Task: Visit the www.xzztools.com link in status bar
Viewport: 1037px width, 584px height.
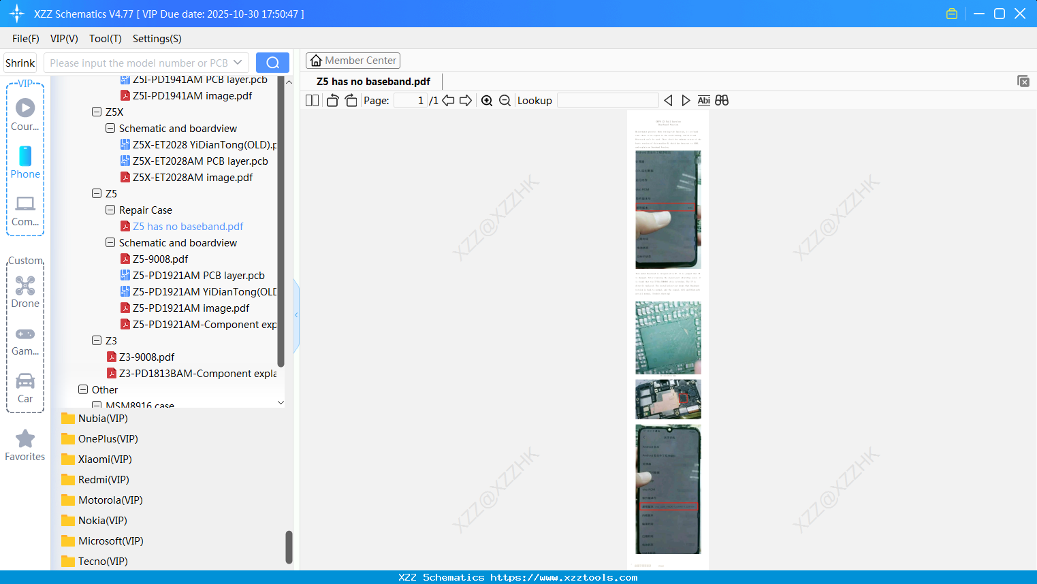Action: pos(564,577)
